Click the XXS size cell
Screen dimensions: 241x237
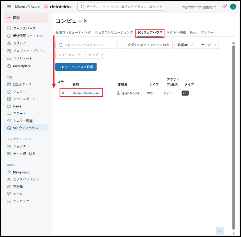(150, 93)
